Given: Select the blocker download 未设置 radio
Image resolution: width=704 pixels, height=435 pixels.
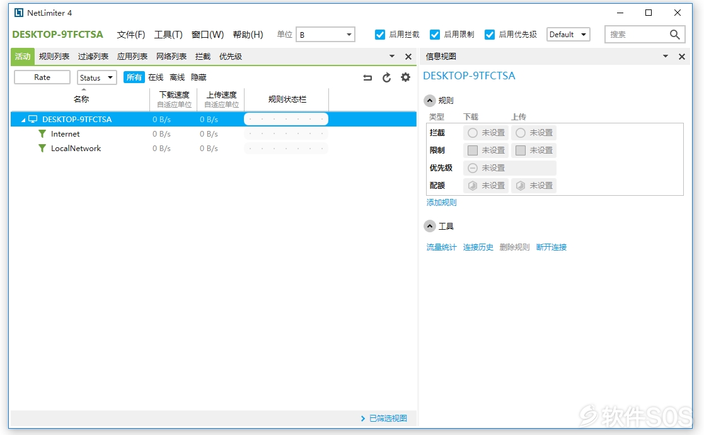Looking at the screenshot, I should click(x=472, y=133).
